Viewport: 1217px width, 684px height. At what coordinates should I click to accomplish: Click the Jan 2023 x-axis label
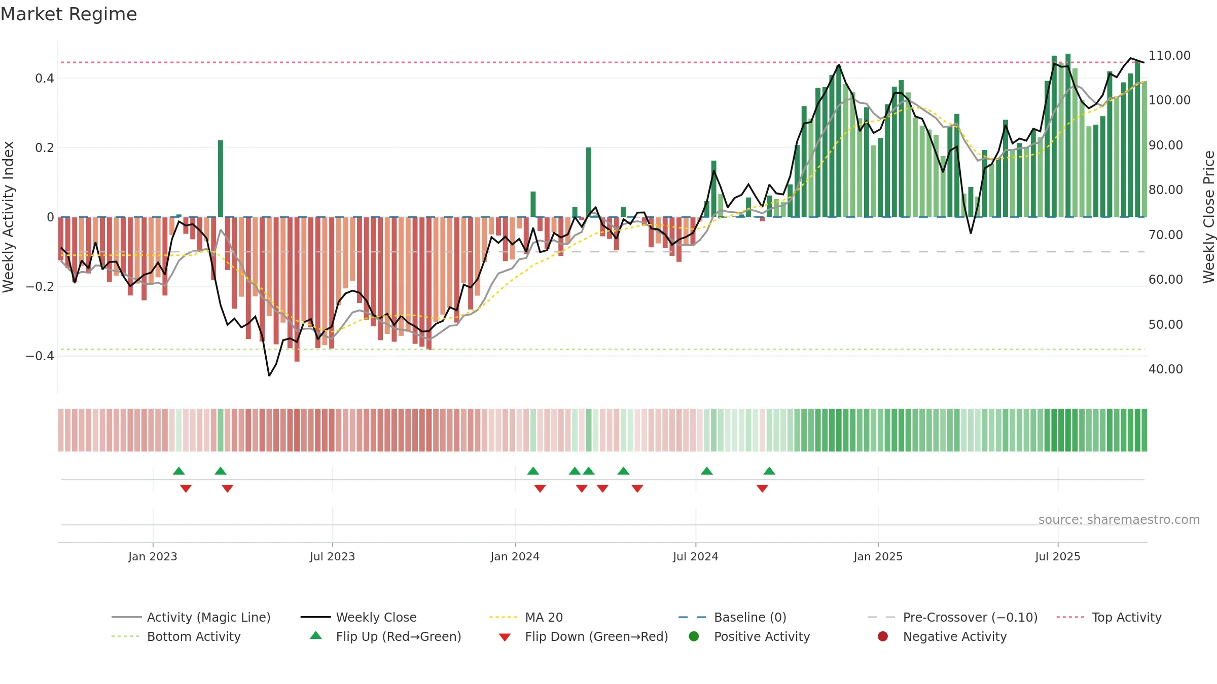[153, 557]
